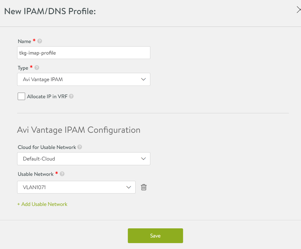Image resolution: width=301 pixels, height=249 pixels.
Task: Click the chevron arrow in the Type field
Action: tap(144, 79)
